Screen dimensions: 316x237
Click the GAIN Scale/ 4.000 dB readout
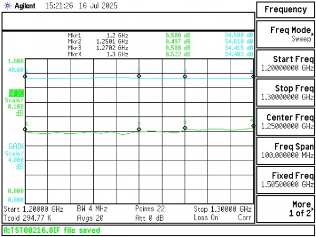15,160
